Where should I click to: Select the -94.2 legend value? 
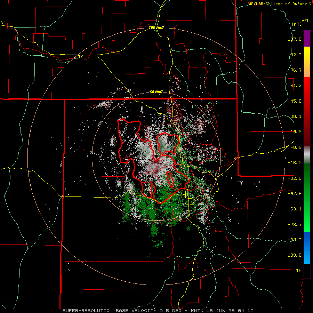tap(295, 240)
